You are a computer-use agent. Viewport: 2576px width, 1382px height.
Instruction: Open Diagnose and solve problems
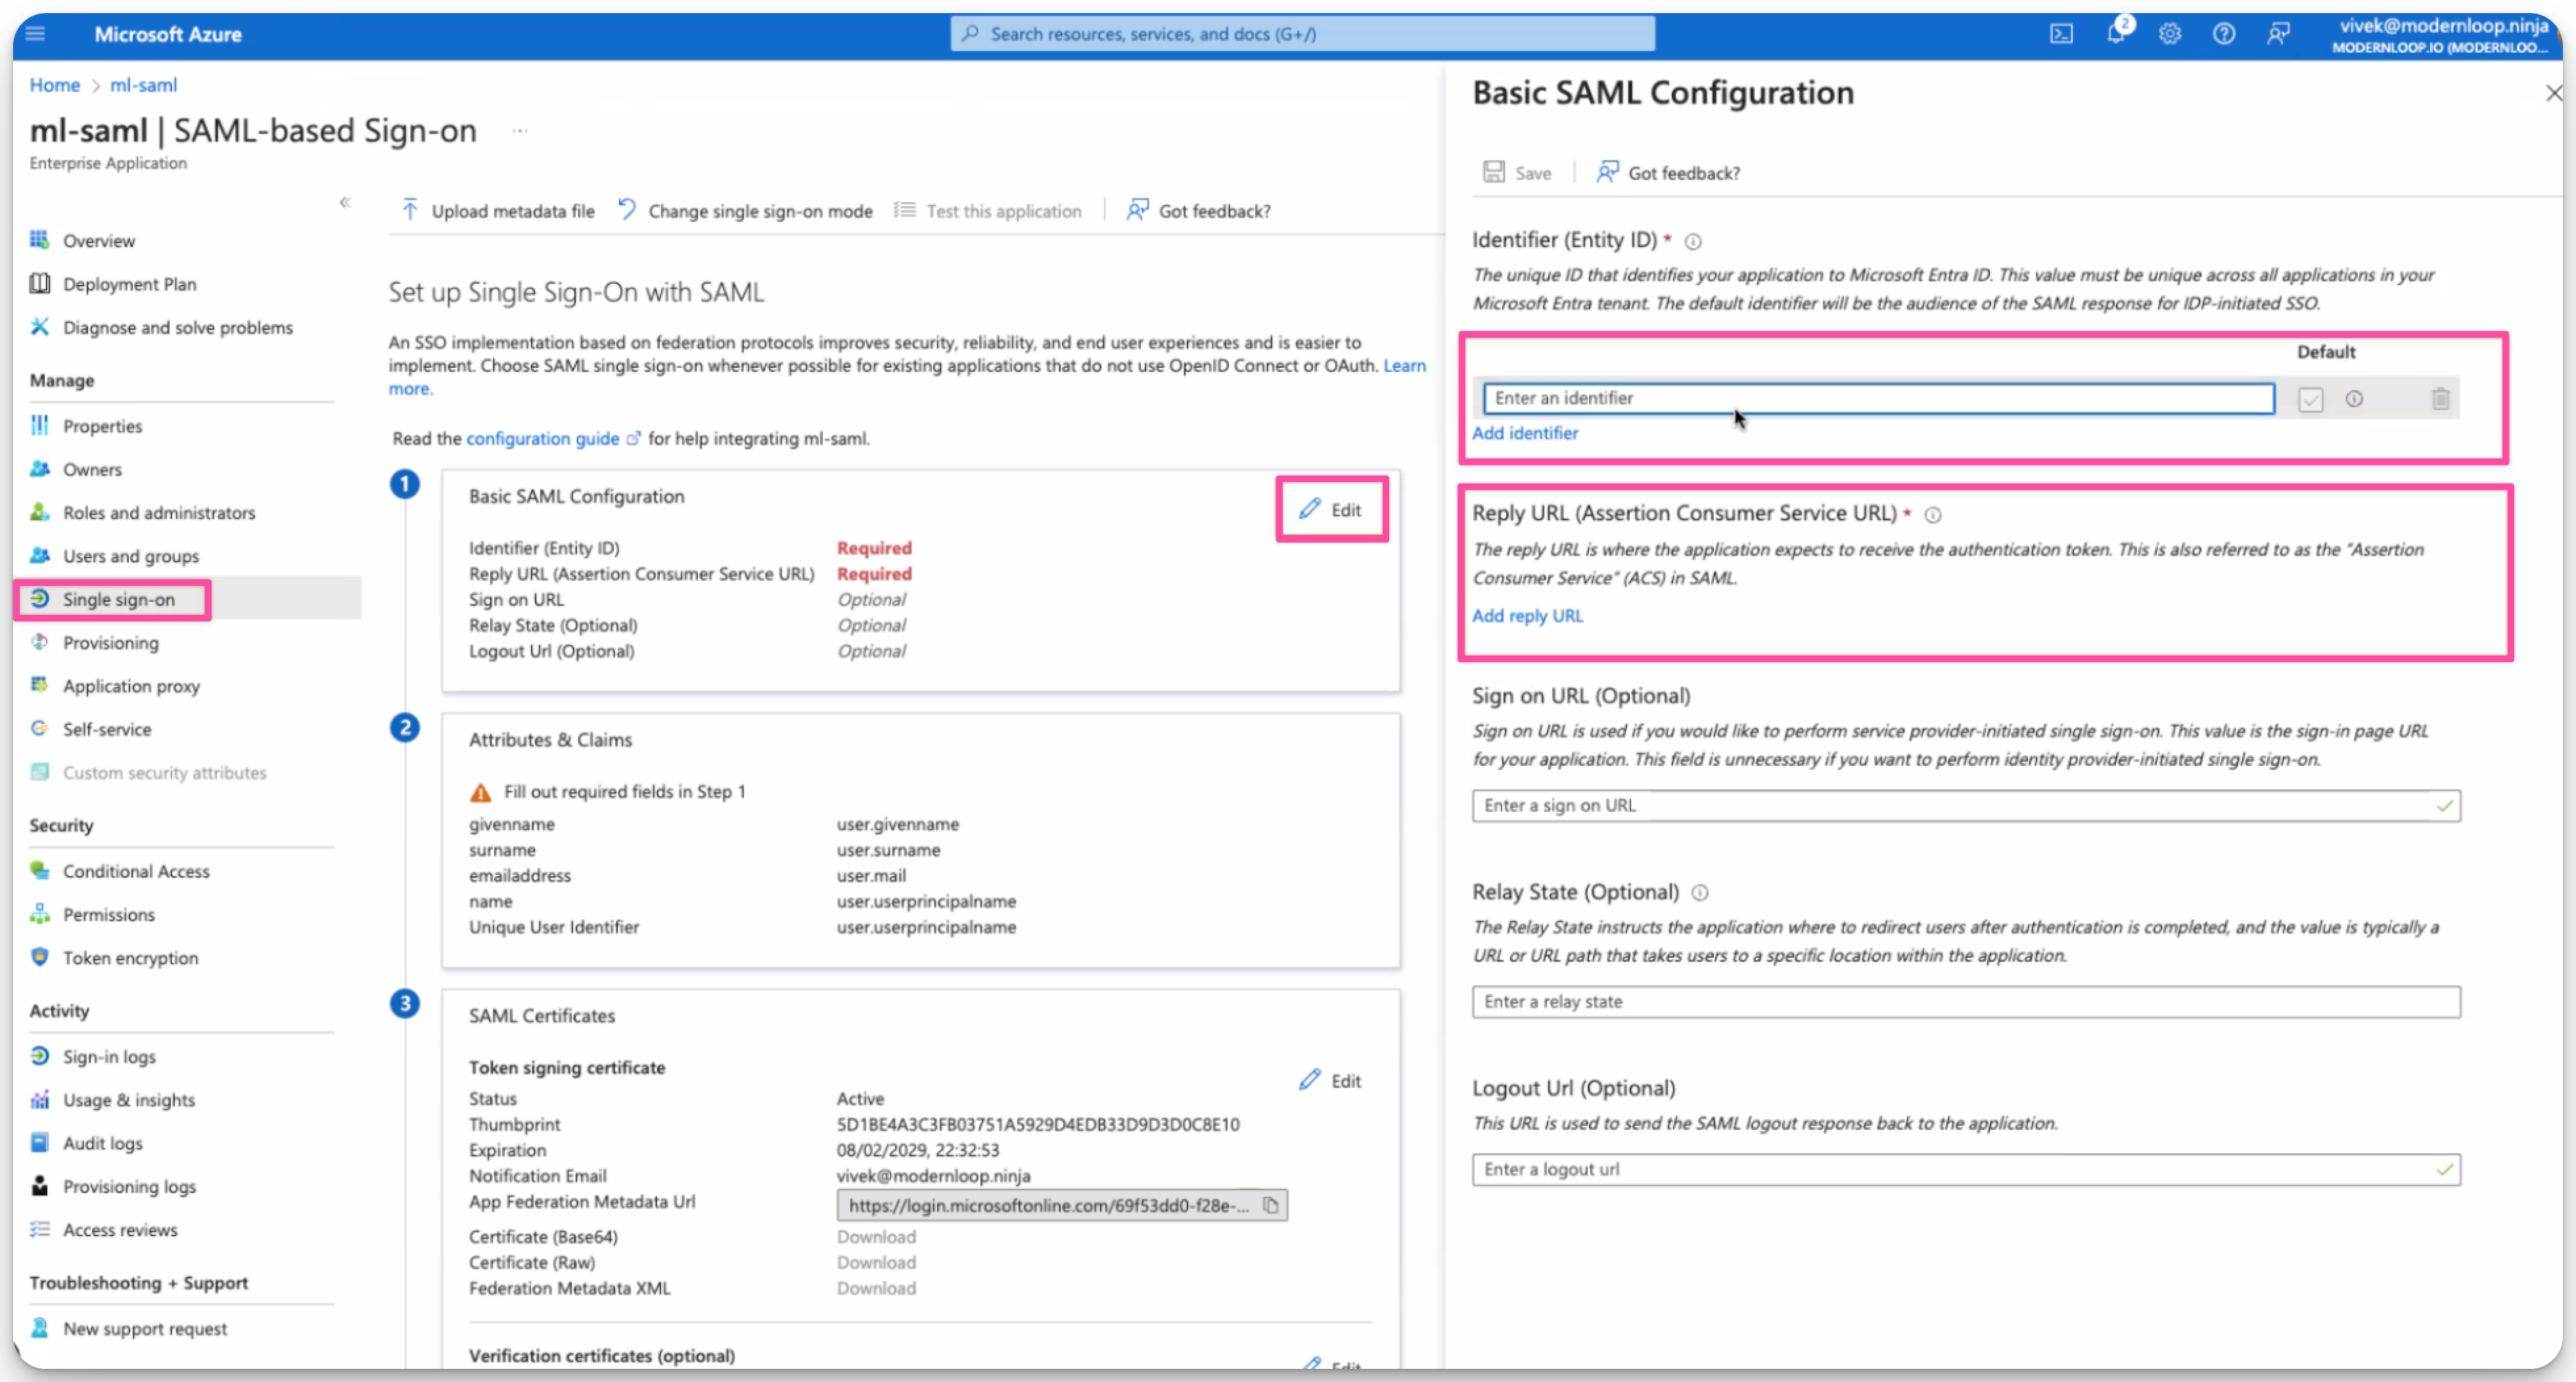click(x=178, y=328)
